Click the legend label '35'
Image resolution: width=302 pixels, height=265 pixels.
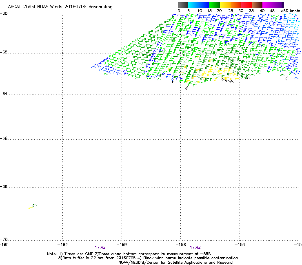251,11
